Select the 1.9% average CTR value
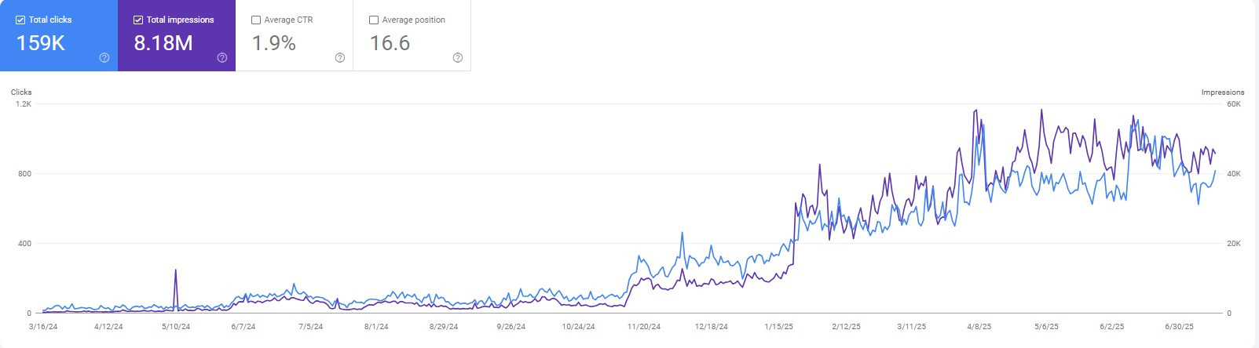This screenshot has width=1259, height=348. point(274,43)
